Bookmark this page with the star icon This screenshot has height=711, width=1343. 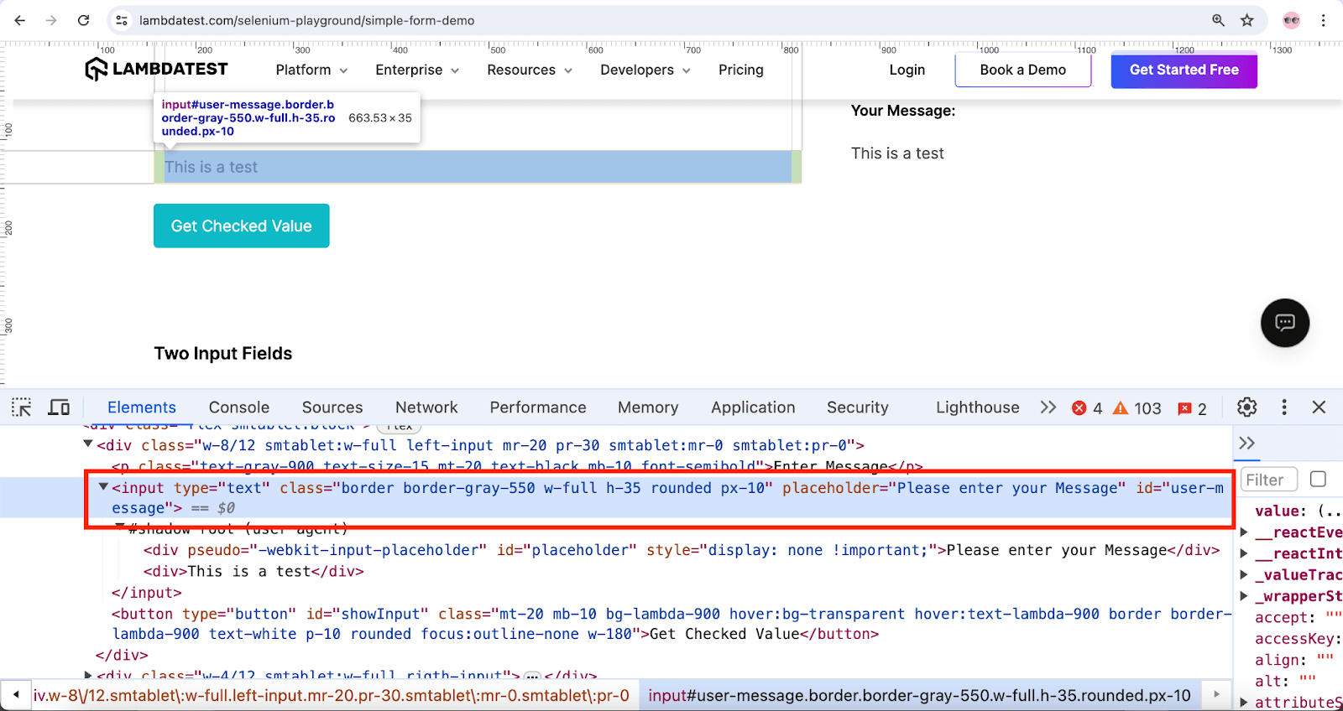pyautogui.click(x=1247, y=20)
